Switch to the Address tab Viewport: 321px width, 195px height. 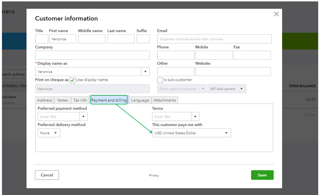[44, 100]
